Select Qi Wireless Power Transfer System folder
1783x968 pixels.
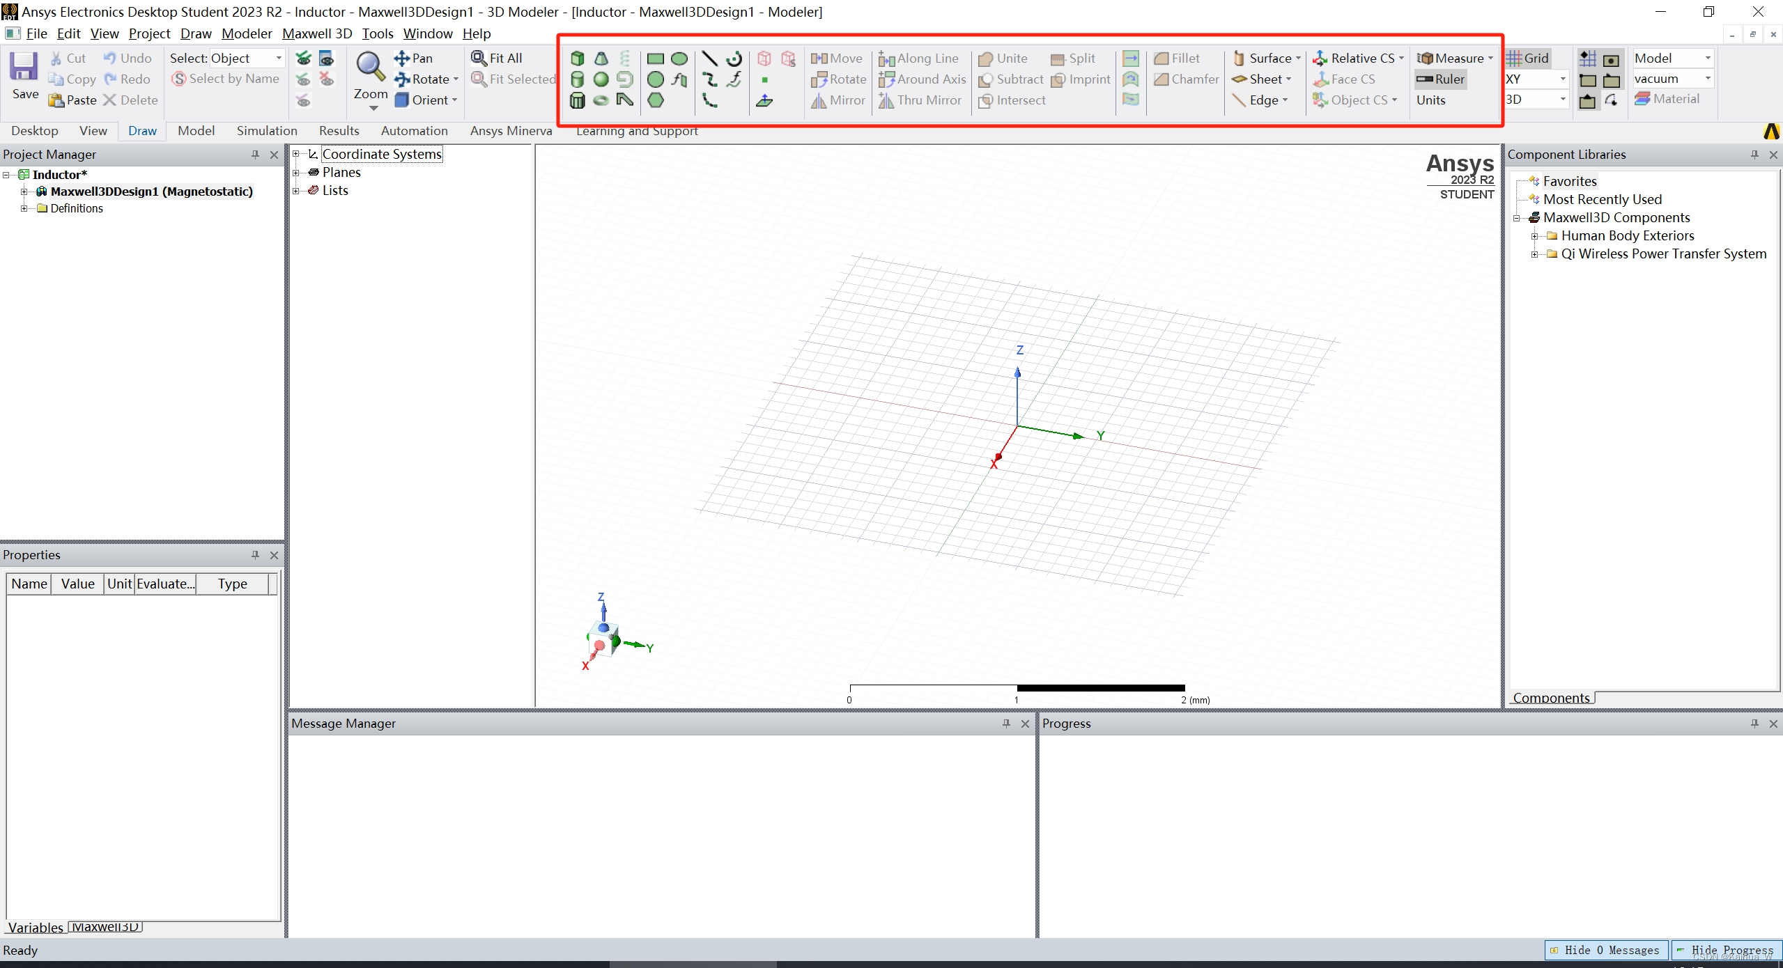point(1663,254)
